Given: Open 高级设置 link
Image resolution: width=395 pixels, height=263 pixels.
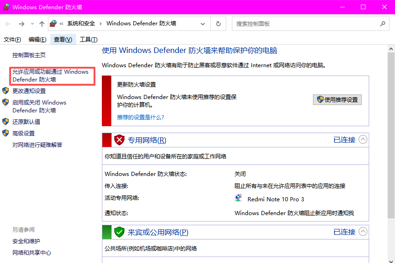Looking at the screenshot, I should [24, 134].
